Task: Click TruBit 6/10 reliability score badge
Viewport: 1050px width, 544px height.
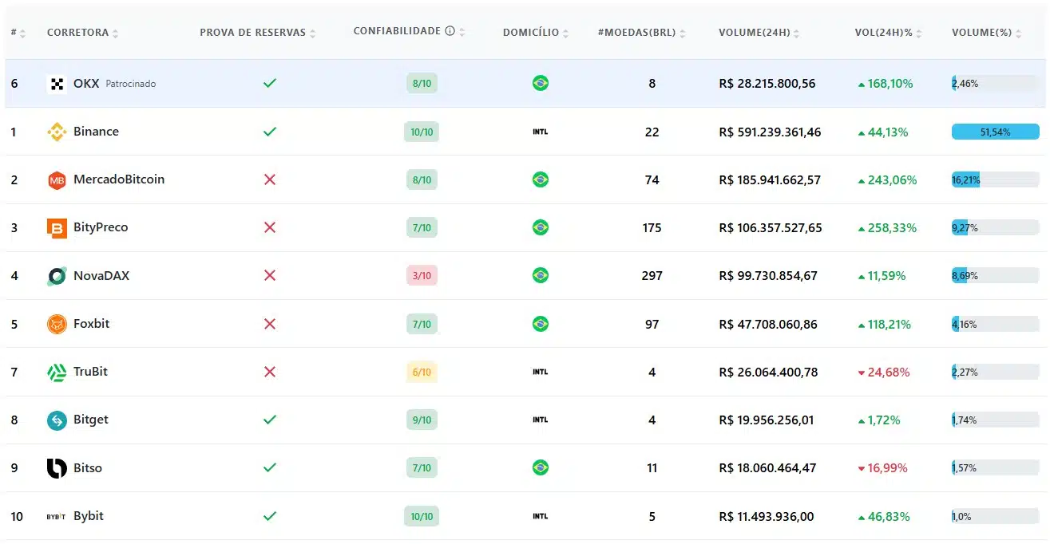Action: (x=422, y=372)
